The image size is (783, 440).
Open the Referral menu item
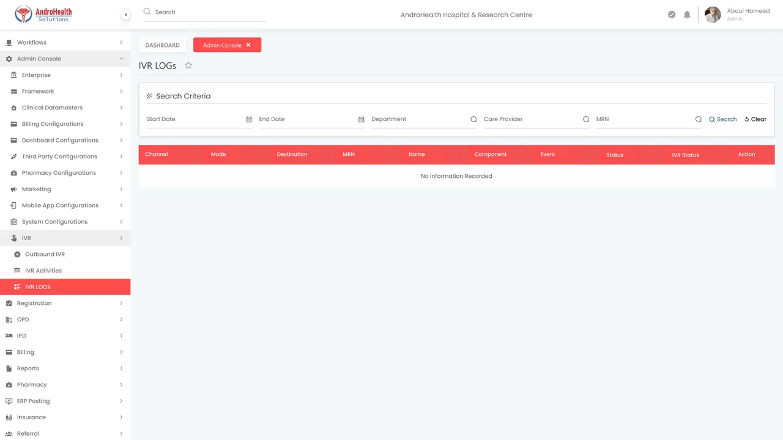click(65, 434)
